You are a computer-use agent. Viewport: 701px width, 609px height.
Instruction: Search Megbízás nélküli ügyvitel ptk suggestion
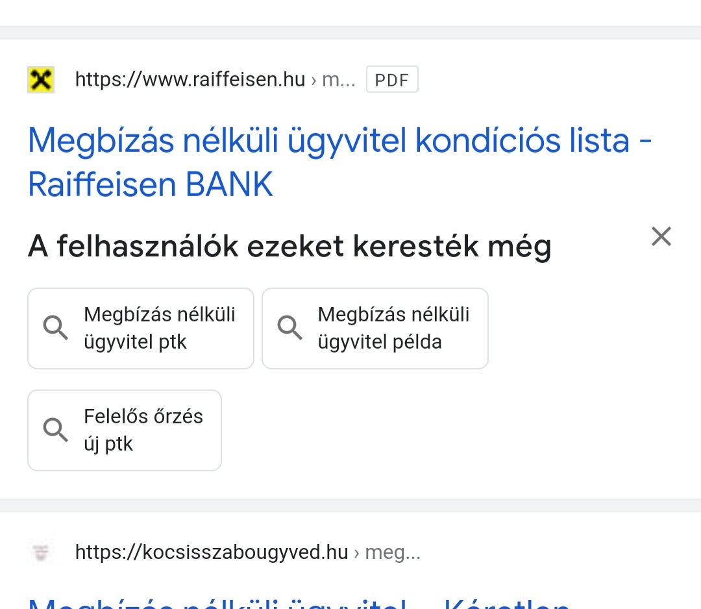point(141,329)
